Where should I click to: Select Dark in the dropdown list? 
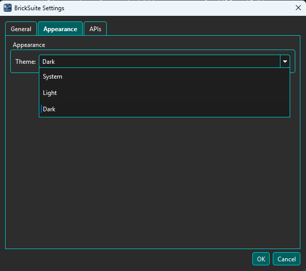pos(164,109)
